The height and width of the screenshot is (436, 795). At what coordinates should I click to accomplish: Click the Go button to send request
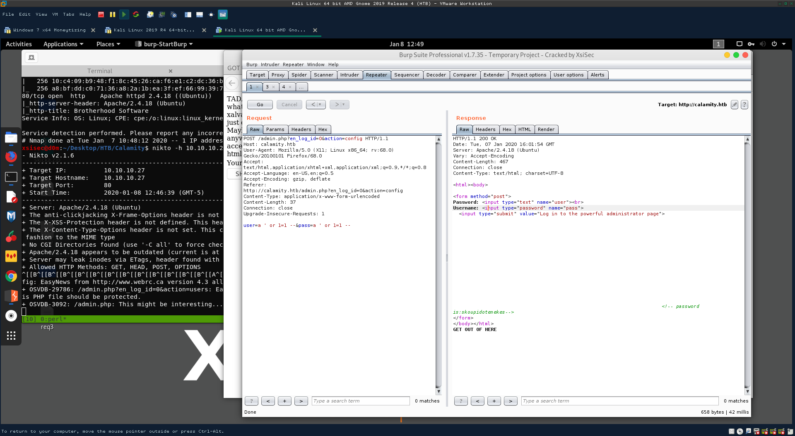tap(260, 105)
